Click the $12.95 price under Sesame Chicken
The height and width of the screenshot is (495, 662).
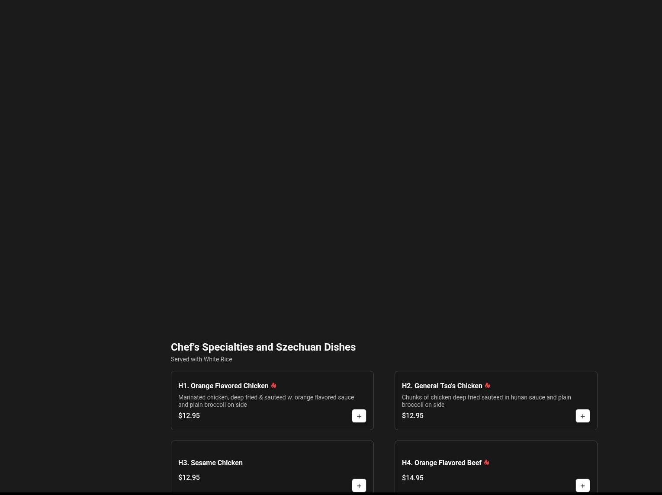coord(189,477)
